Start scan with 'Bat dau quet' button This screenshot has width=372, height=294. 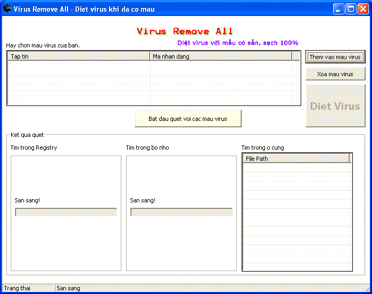click(188, 119)
